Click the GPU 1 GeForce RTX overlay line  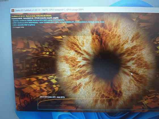[x=58, y=22]
